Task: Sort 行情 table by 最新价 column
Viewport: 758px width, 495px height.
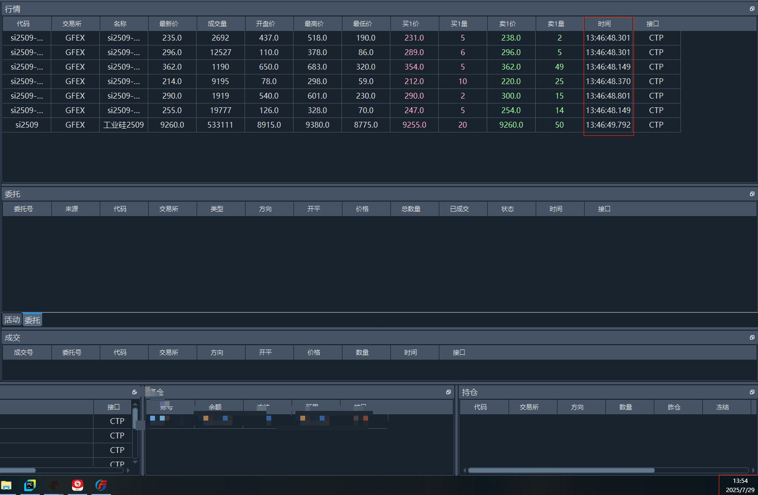Action: point(172,24)
